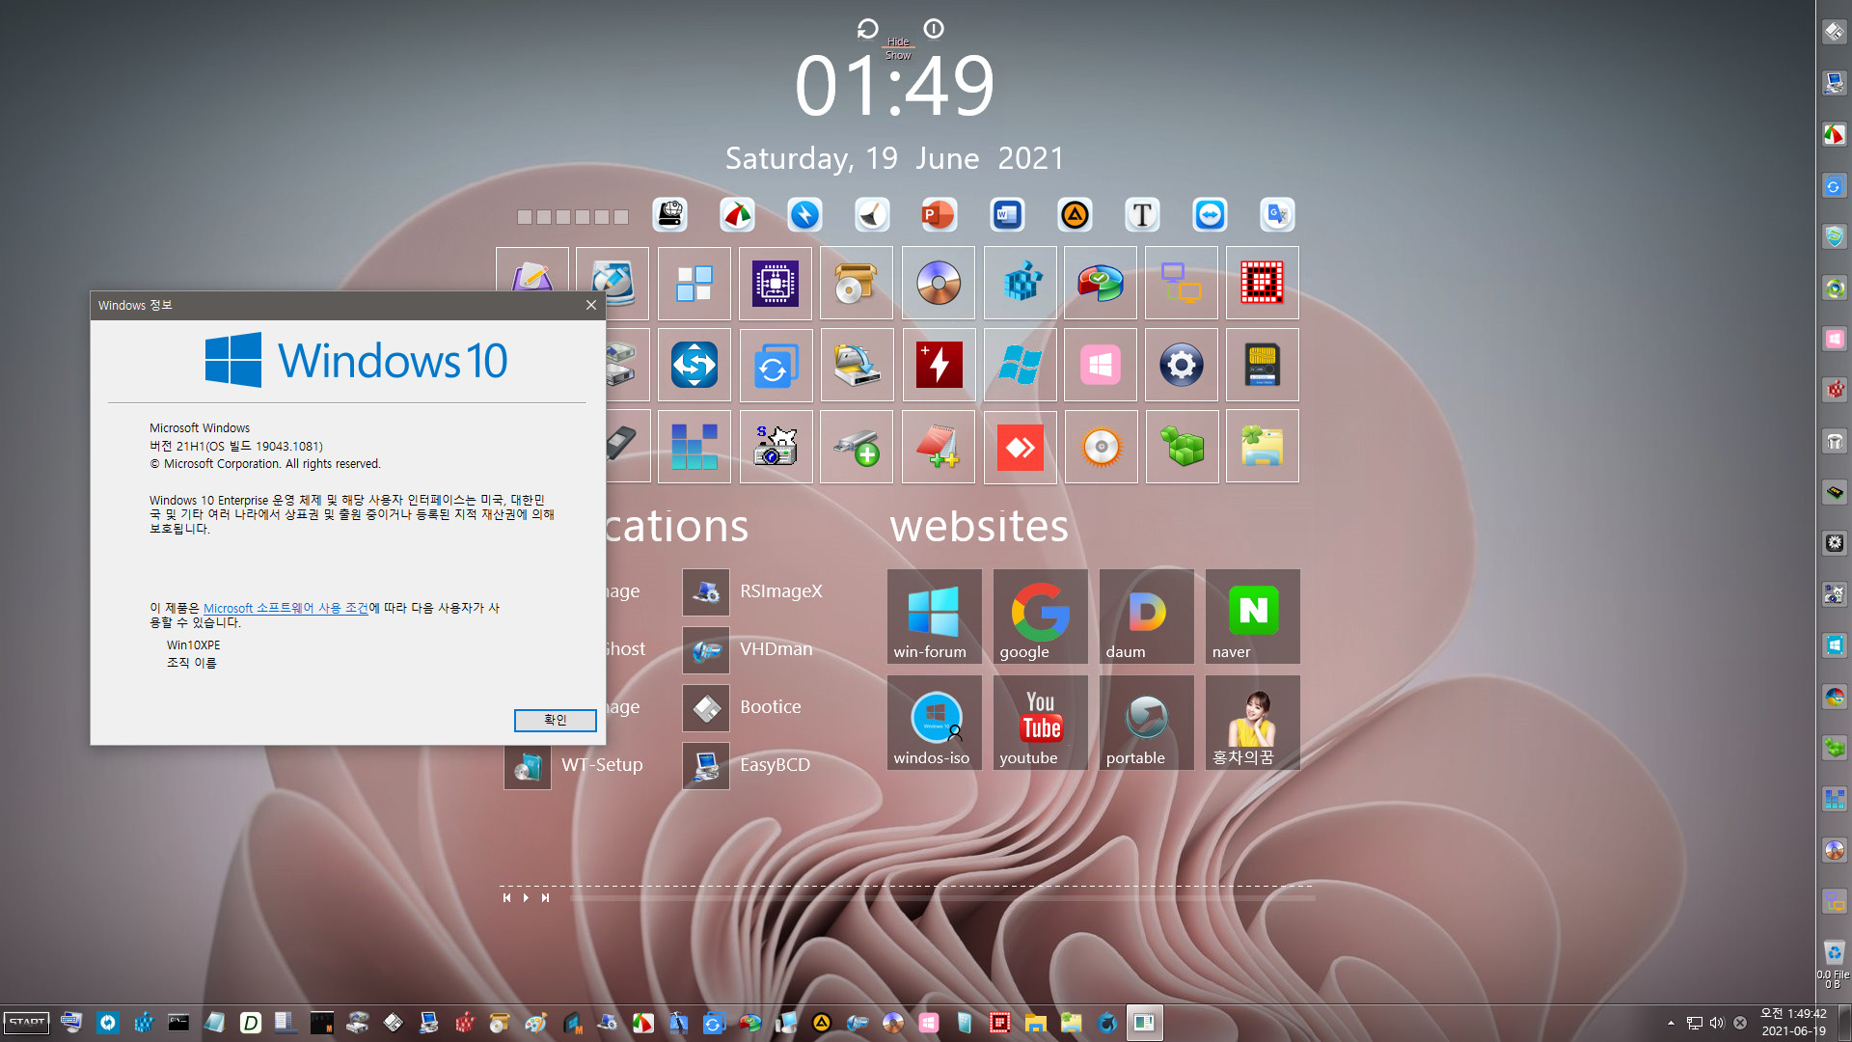Image resolution: width=1852 pixels, height=1042 pixels.
Task: Open WT-Setup from applications list
Action: pos(575,765)
